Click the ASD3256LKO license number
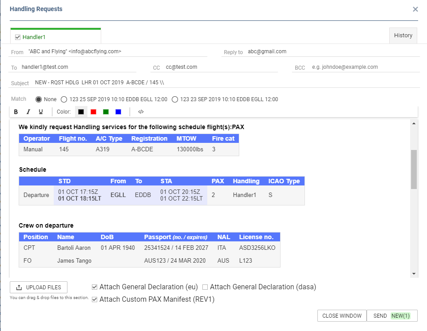 pyautogui.click(x=257, y=248)
